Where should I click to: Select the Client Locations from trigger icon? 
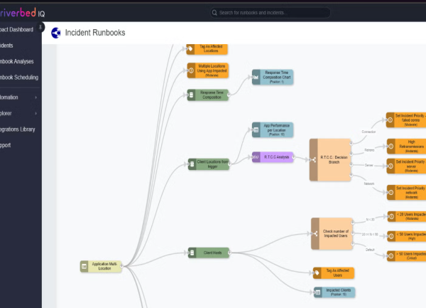[192, 164]
